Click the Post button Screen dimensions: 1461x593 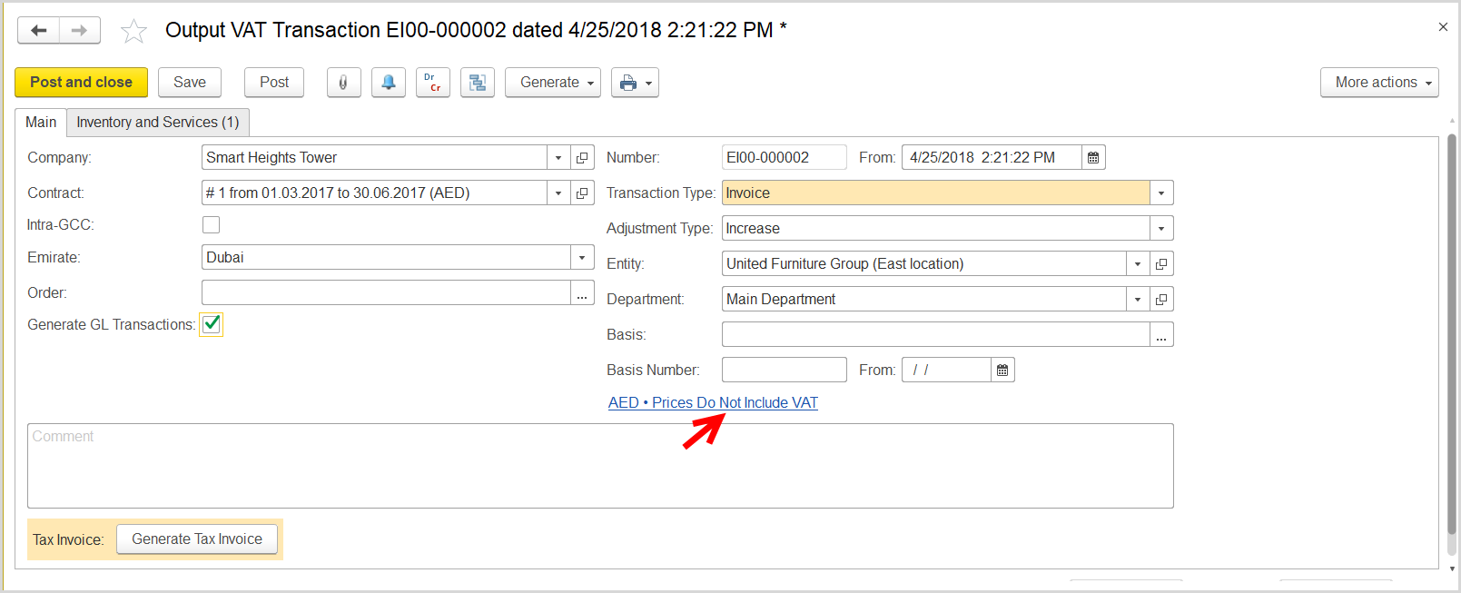pos(274,83)
